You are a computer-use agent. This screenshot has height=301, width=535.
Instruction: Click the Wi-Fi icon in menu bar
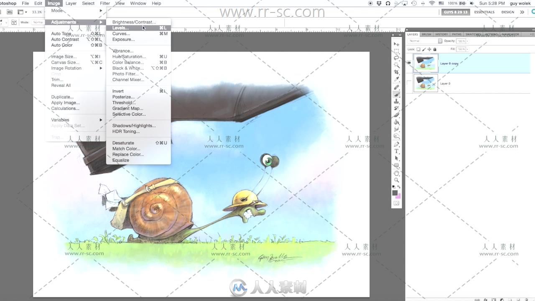432,3
